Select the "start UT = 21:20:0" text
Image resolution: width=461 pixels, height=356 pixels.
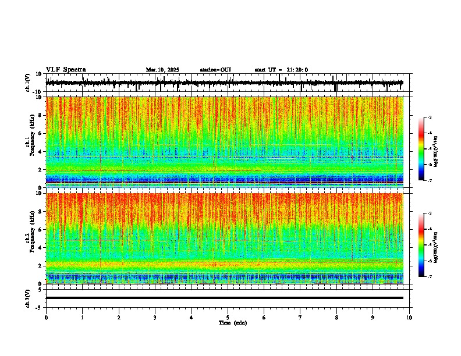pyautogui.click(x=281, y=70)
